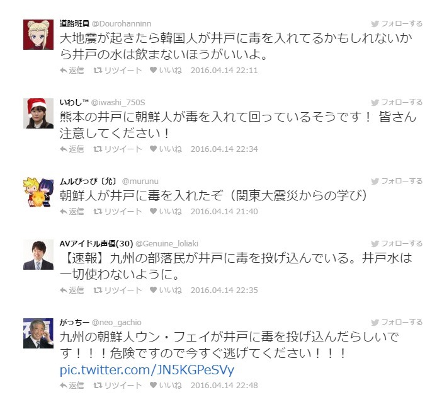This screenshot has height=397, width=437.
Task: Like the @Dourohanninn tweet
Action: tap(166, 71)
